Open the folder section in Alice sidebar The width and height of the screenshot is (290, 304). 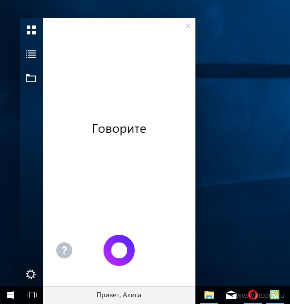tap(31, 79)
